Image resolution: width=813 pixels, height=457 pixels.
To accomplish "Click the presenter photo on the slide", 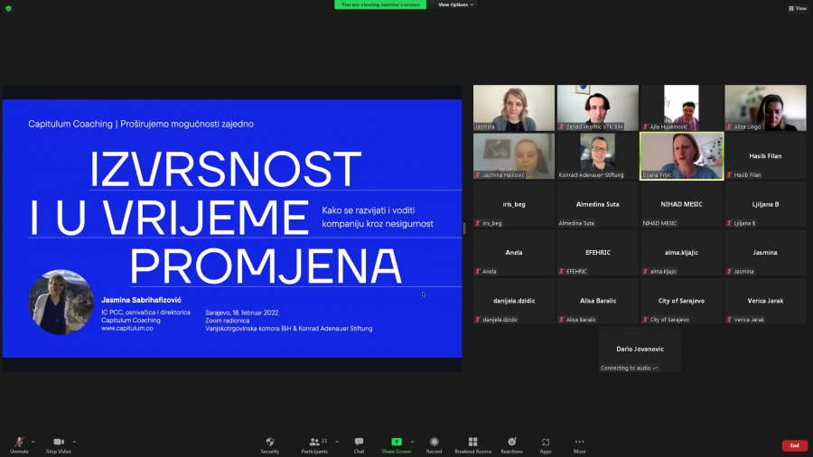I will 61,302.
